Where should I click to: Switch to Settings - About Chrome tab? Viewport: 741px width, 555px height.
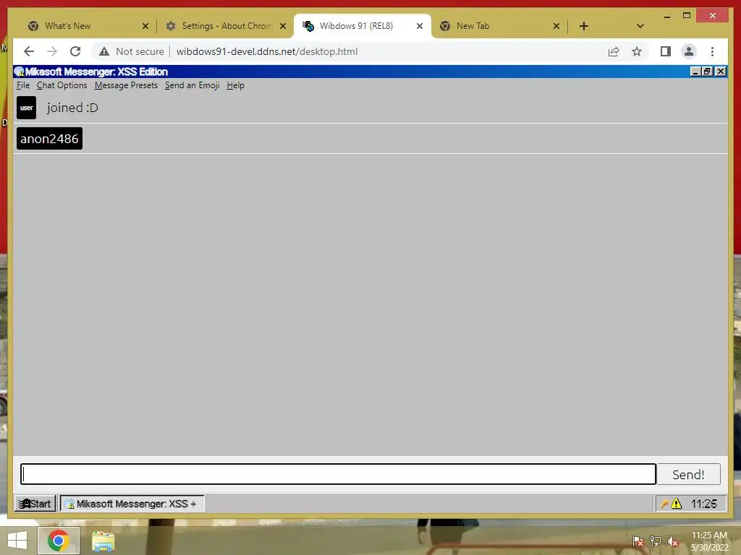226,26
